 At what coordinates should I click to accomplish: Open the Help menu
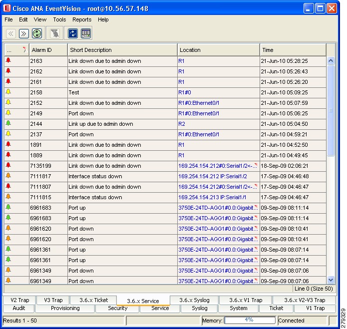tap(103, 19)
